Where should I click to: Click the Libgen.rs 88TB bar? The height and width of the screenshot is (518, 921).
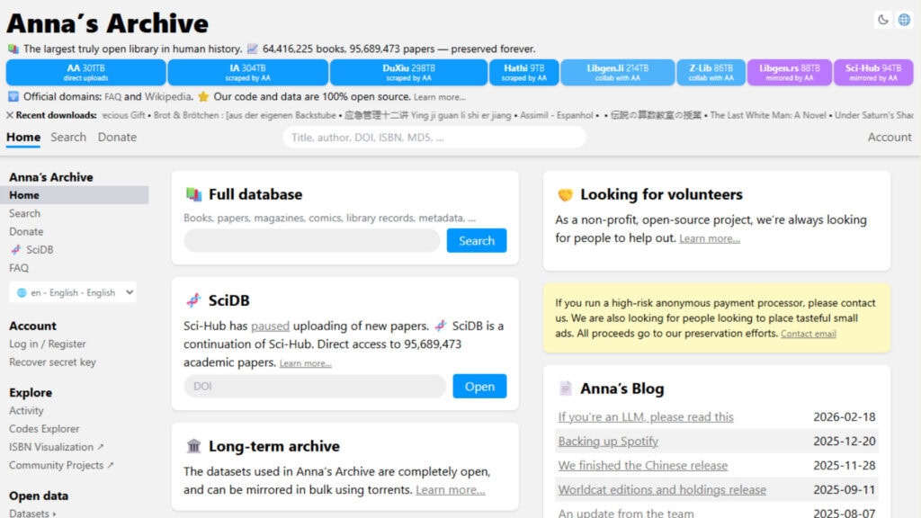790,72
